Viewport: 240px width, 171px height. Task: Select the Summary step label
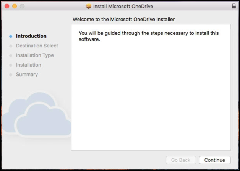[27, 75]
